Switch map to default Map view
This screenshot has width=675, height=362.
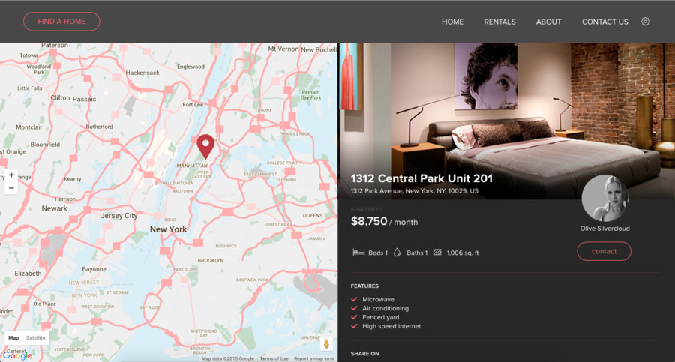(13, 338)
